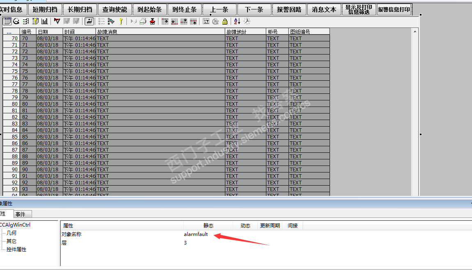Click the printer icon in toolbar

point(143,21)
